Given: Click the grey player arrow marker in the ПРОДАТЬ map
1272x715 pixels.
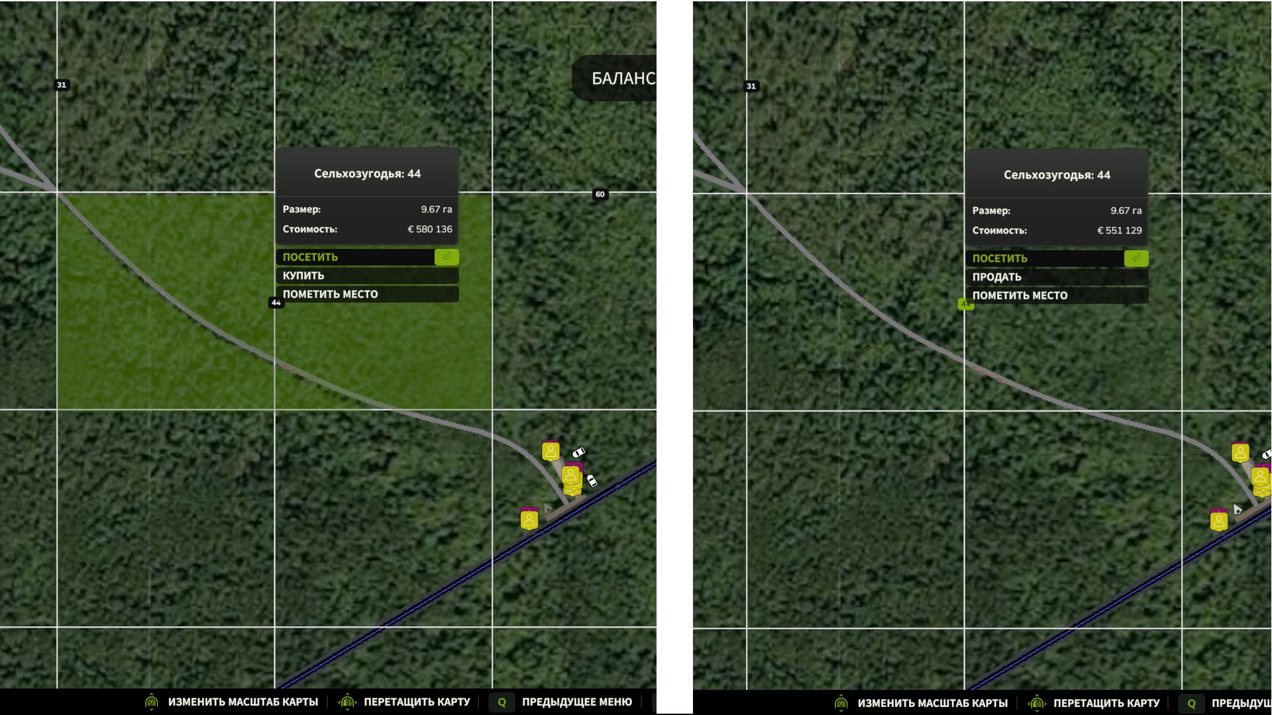Looking at the screenshot, I should (x=1238, y=510).
